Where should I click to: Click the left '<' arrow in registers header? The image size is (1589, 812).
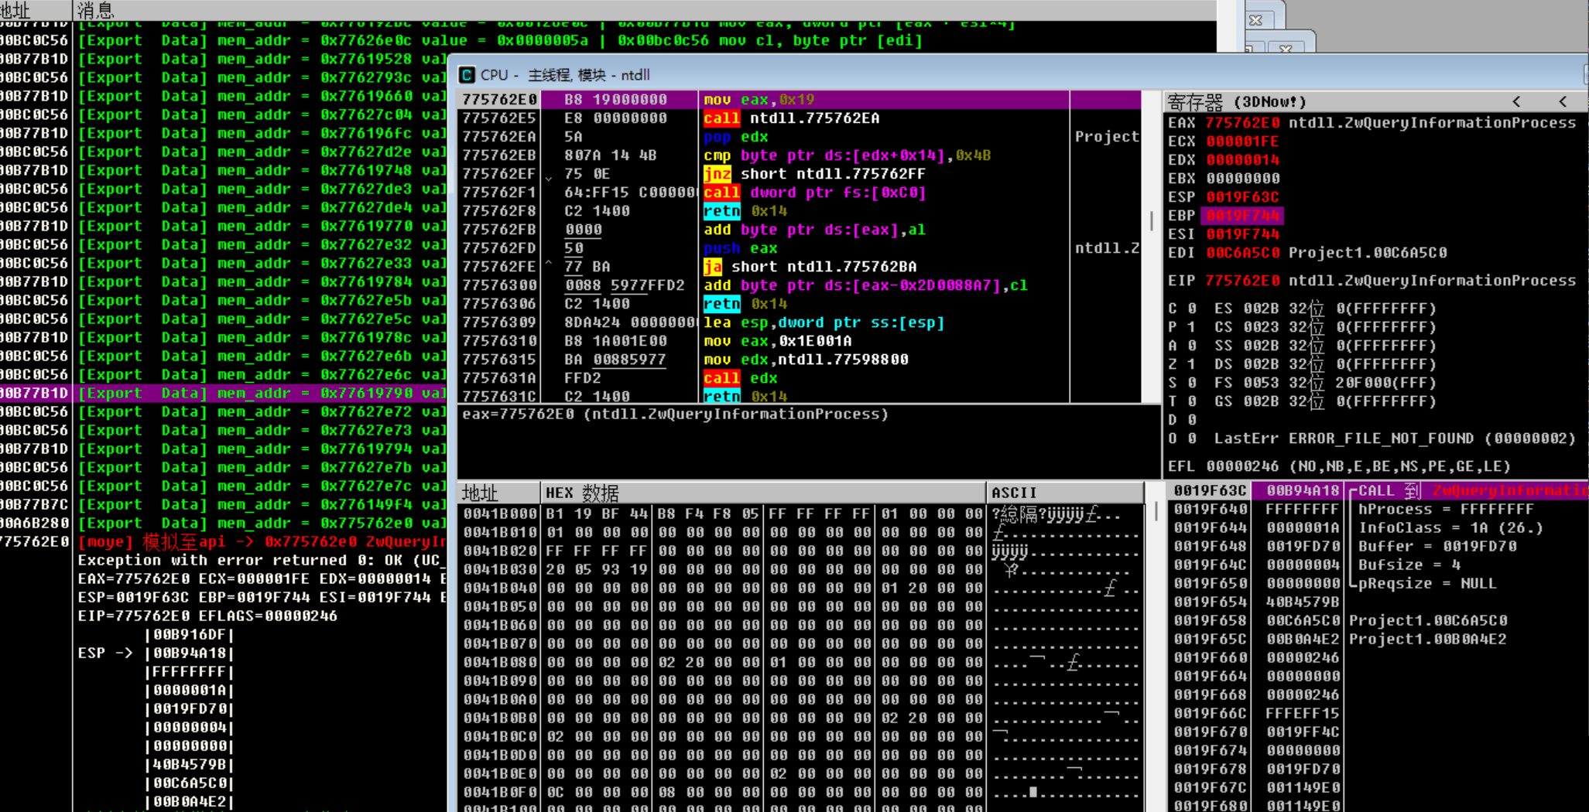pos(1516,101)
